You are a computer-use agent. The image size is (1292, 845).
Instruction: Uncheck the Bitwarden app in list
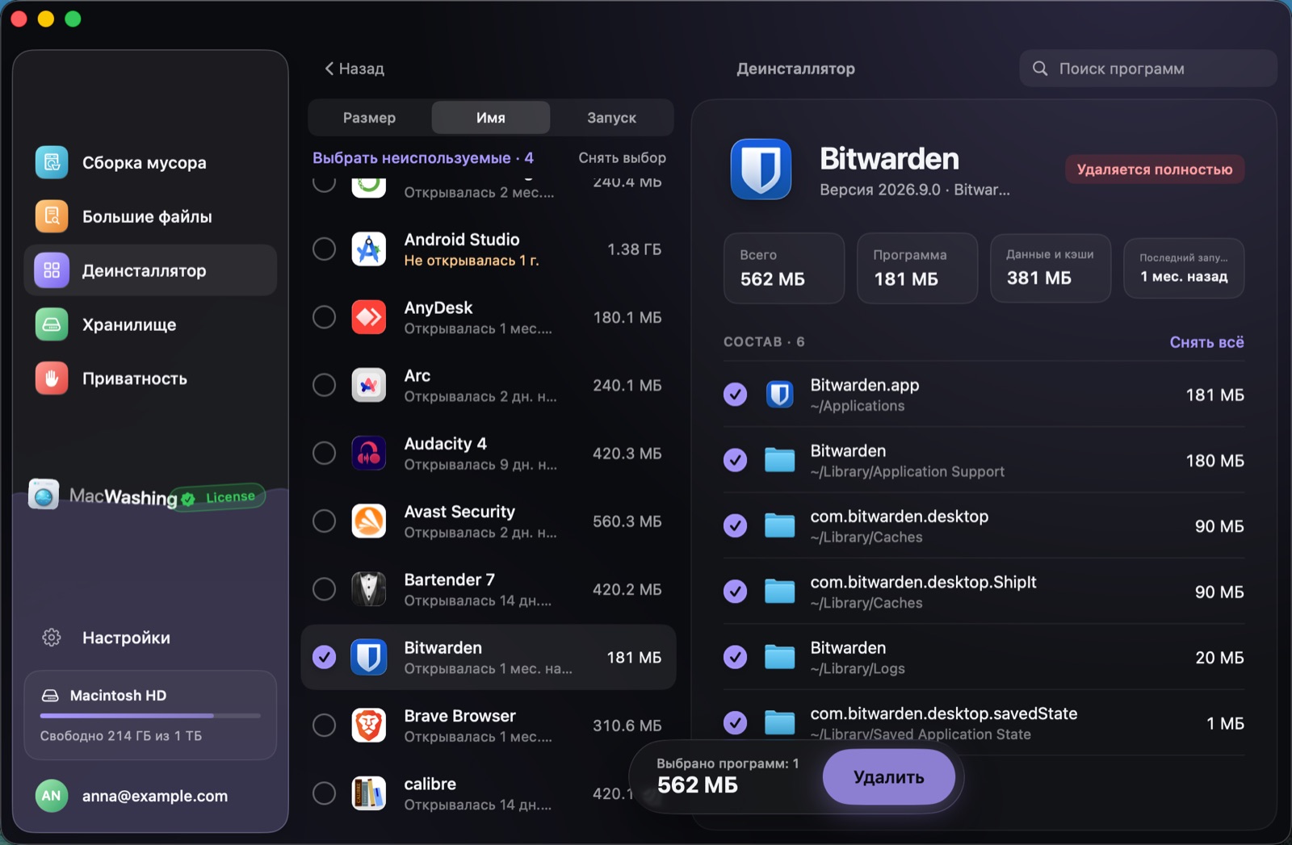click(x=324, y=657)
